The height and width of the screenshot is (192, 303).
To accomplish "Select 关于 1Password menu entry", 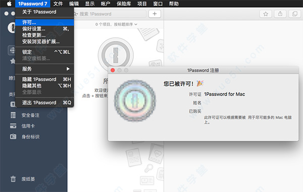I will tap(44, 12).
